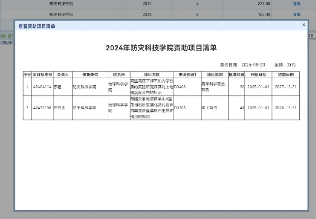
Task: Click the end date 2028-12-31 cell
Action: tap(286, 108)
